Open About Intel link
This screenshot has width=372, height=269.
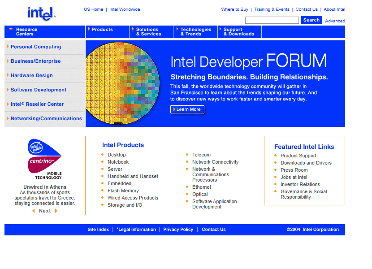click(334, 9)
